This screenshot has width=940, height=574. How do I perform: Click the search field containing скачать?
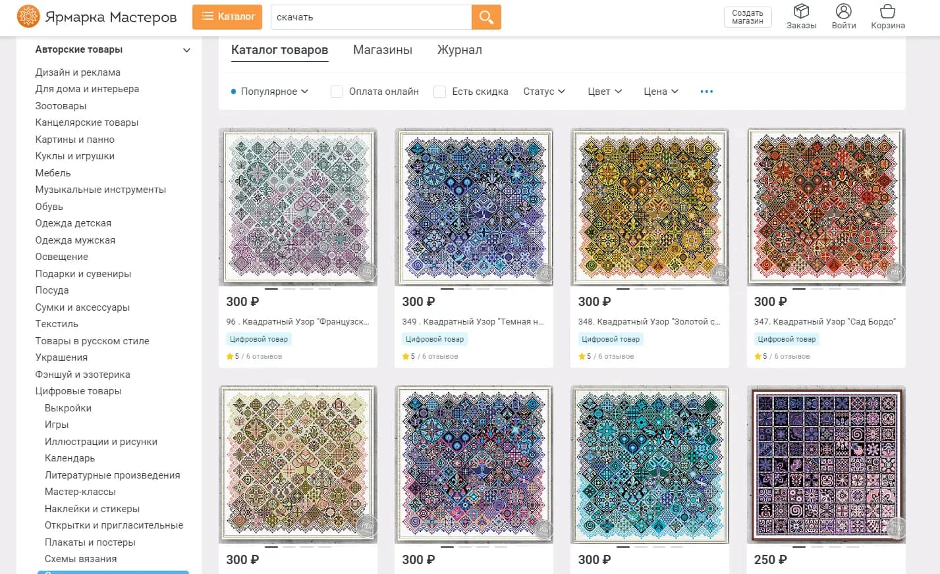click(x=371, y=17)
